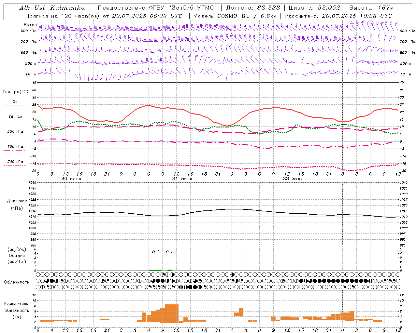Screen dimensions: 417x333
Task: Click the 22 июля date label
Action: pyautogui.click(x=293, y=179)
